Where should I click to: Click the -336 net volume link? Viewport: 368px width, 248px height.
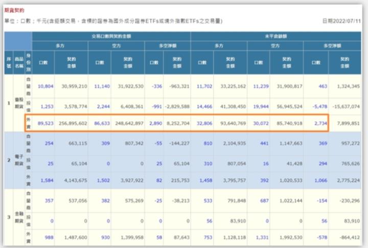pos(157,86)
